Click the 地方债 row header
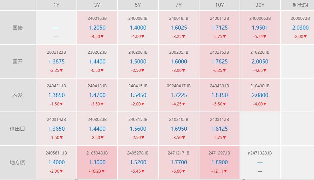This screenshot has width=314, height=180. point(18,162)
